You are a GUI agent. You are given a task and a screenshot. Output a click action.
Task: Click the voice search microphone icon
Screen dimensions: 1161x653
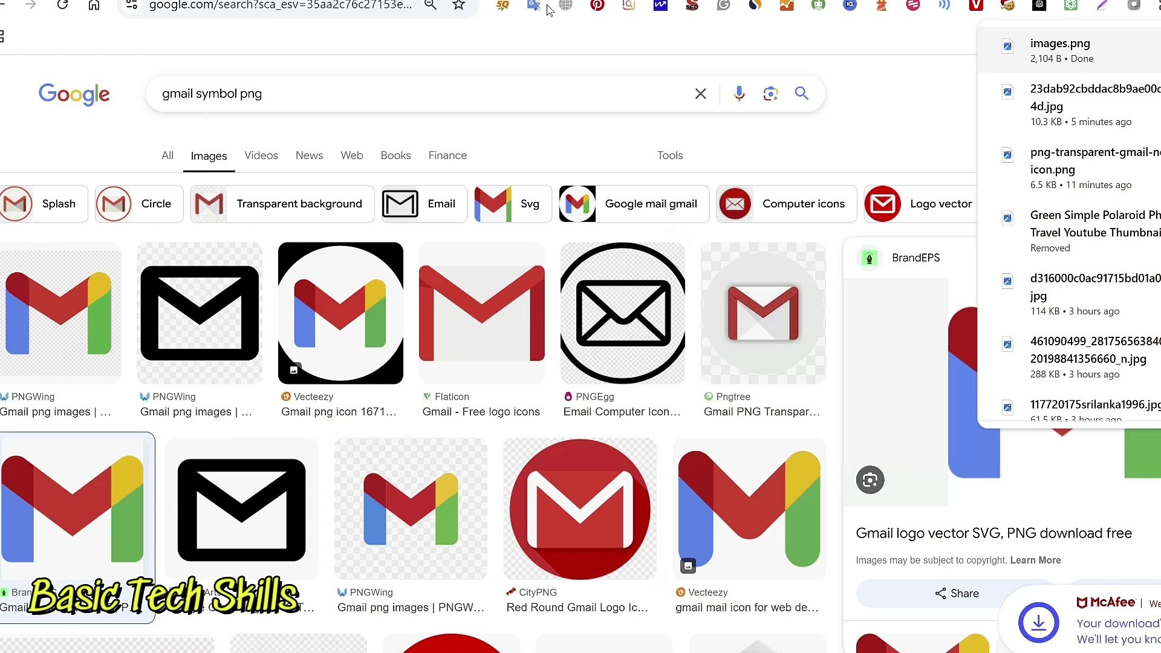coord(739,94)
